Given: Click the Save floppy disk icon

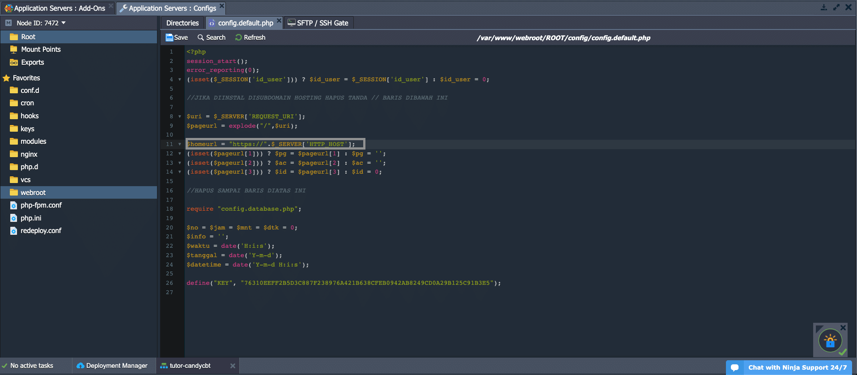Looking at the screenshot, I should 169,37.
